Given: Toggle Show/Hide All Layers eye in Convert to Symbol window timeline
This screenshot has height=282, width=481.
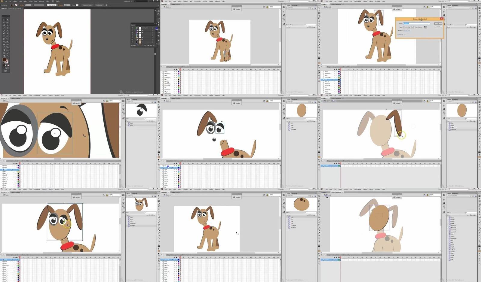Looking at the screenshot, I should tap(335, 69).
